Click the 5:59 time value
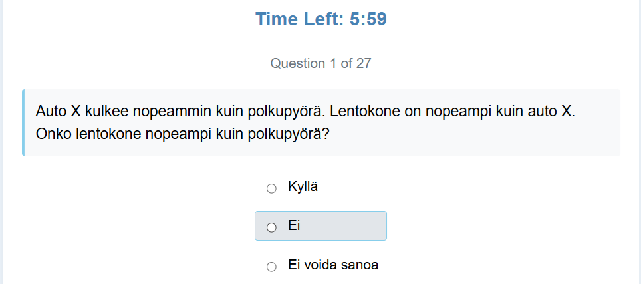The image size is (641, 284). [368, 19]
